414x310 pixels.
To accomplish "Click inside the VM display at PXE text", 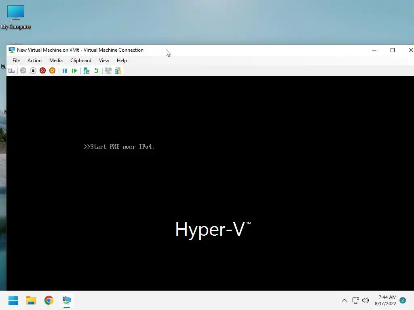I will coord(119,147).
